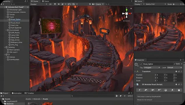This screenshot has width=185, height=105.
Task: Click the Project create plus button
Action: pyautogui.click(x=1, y=96)
